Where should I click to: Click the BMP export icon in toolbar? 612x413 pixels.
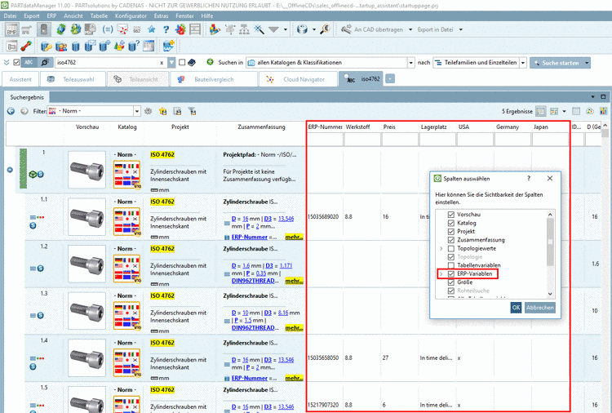pyautogui.click(x=11, y=29)
